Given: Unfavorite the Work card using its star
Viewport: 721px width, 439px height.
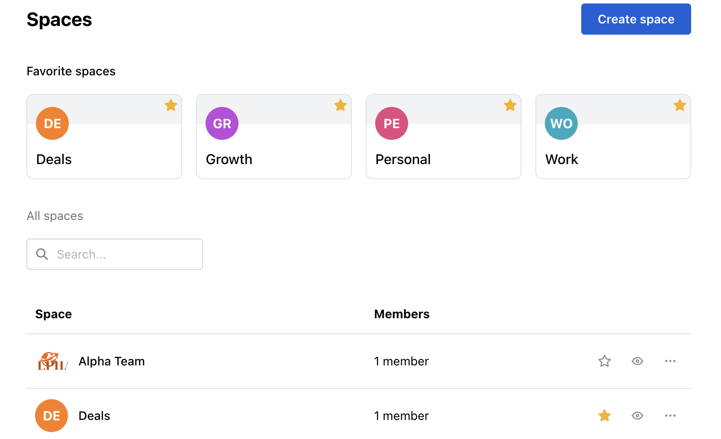Looking at the screenshot, I should (x=680, y=105).
